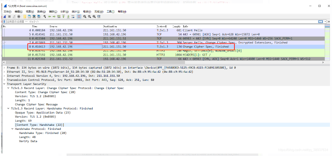Expand the Internet Protocol Version 4 layer
This screenshot has height=156, width=332.
[4, 76]
